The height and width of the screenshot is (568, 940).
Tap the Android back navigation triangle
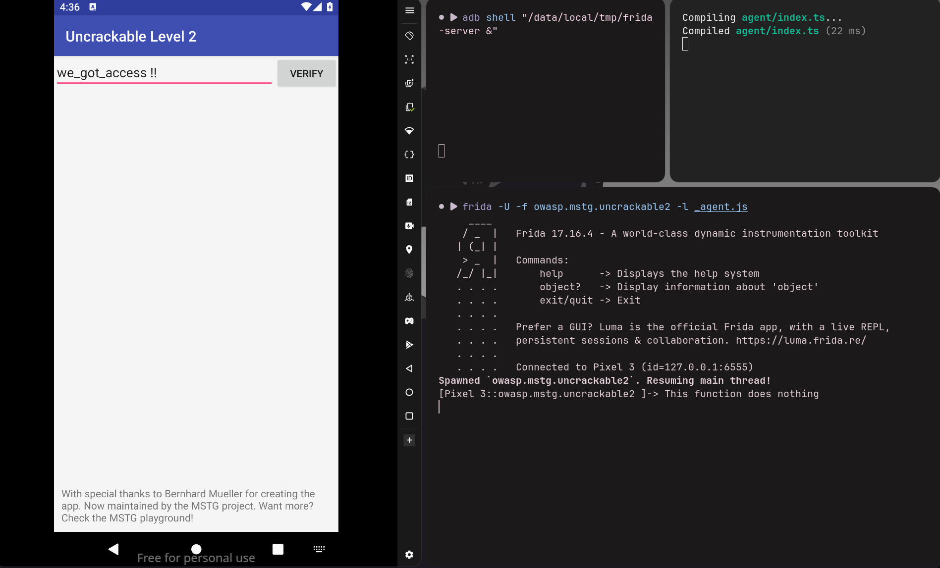[x=113, y=549]
